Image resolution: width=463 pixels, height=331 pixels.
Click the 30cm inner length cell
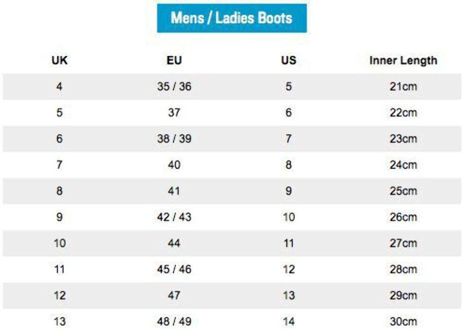[403, 322]
